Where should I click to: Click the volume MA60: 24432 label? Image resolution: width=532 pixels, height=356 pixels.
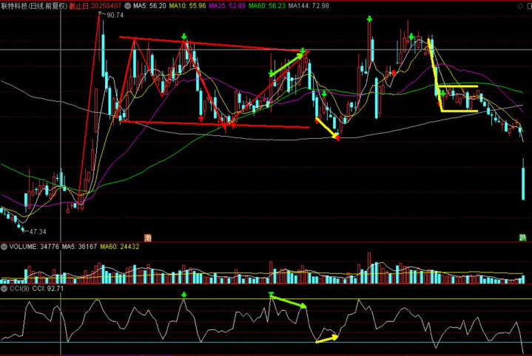click(x=119, y=247)
